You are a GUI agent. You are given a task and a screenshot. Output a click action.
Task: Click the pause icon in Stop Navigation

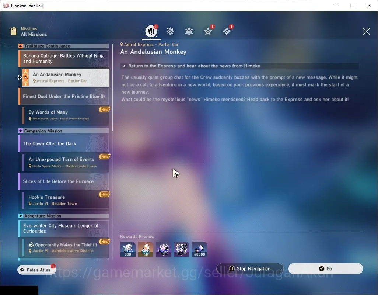pos(232,269)
